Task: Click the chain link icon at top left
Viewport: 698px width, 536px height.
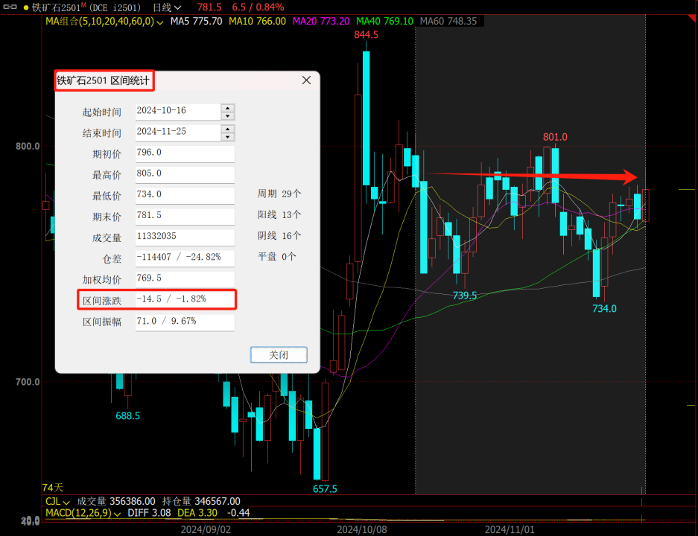Action: tap(10, 7)
